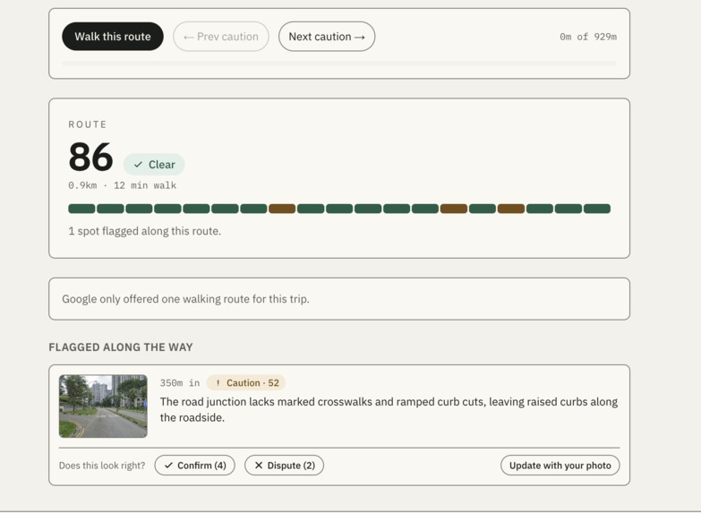Select the text "0.9km · 12 min walk"
The height and width of the screenshot is (513, 701).
123,185
